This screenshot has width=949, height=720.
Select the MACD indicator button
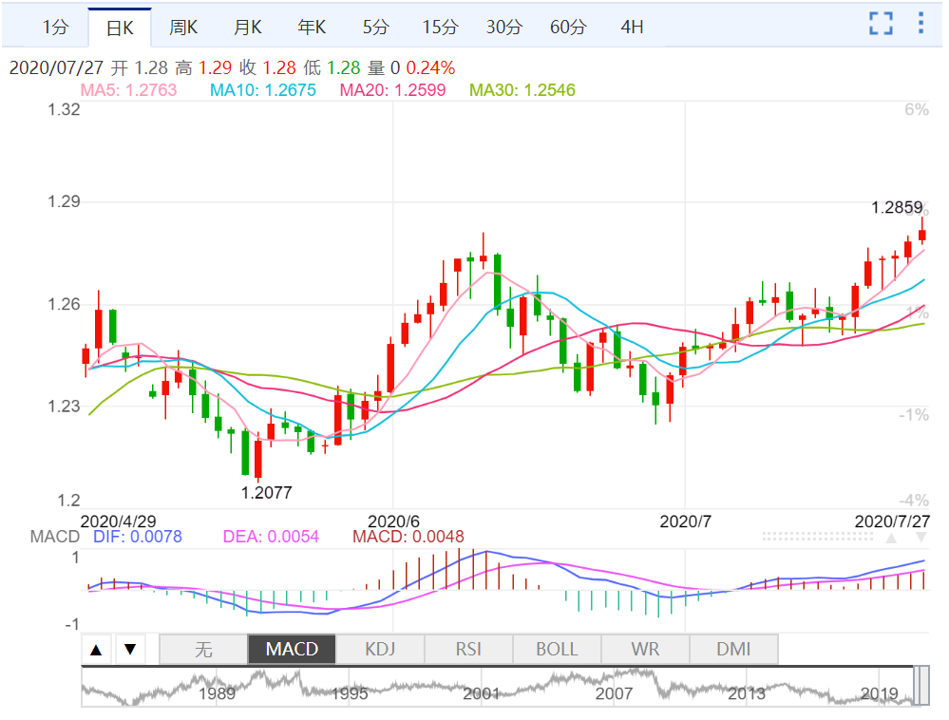click(x=292, y=650)
